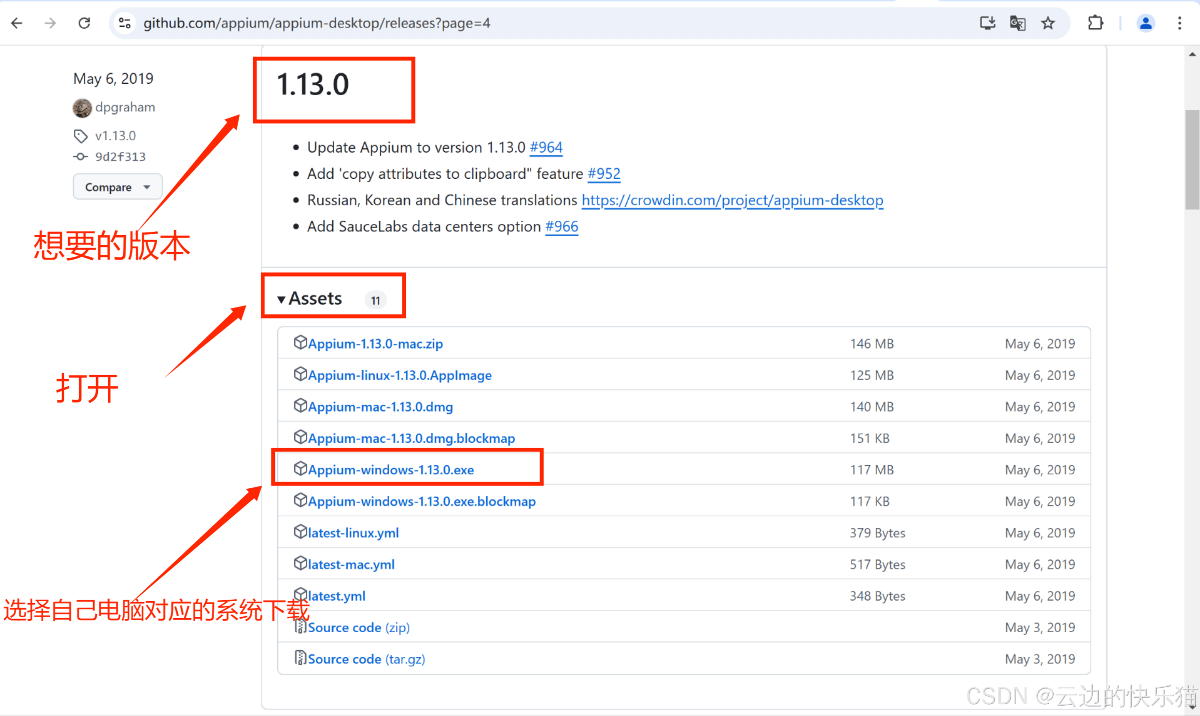The image size is (1200, 716).
Task: Open pull request #966
Action: coord(561,227)
